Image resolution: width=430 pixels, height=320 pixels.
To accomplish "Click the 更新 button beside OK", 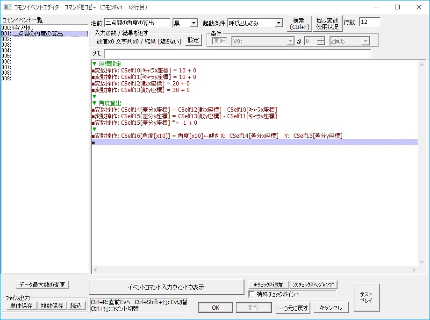I will click(254, 308).
